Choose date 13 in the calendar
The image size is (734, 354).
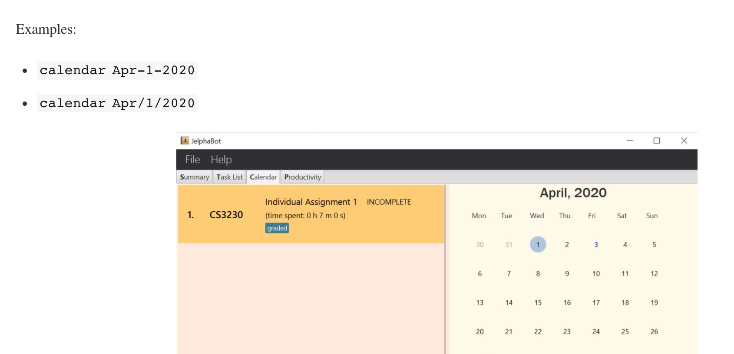479,303
